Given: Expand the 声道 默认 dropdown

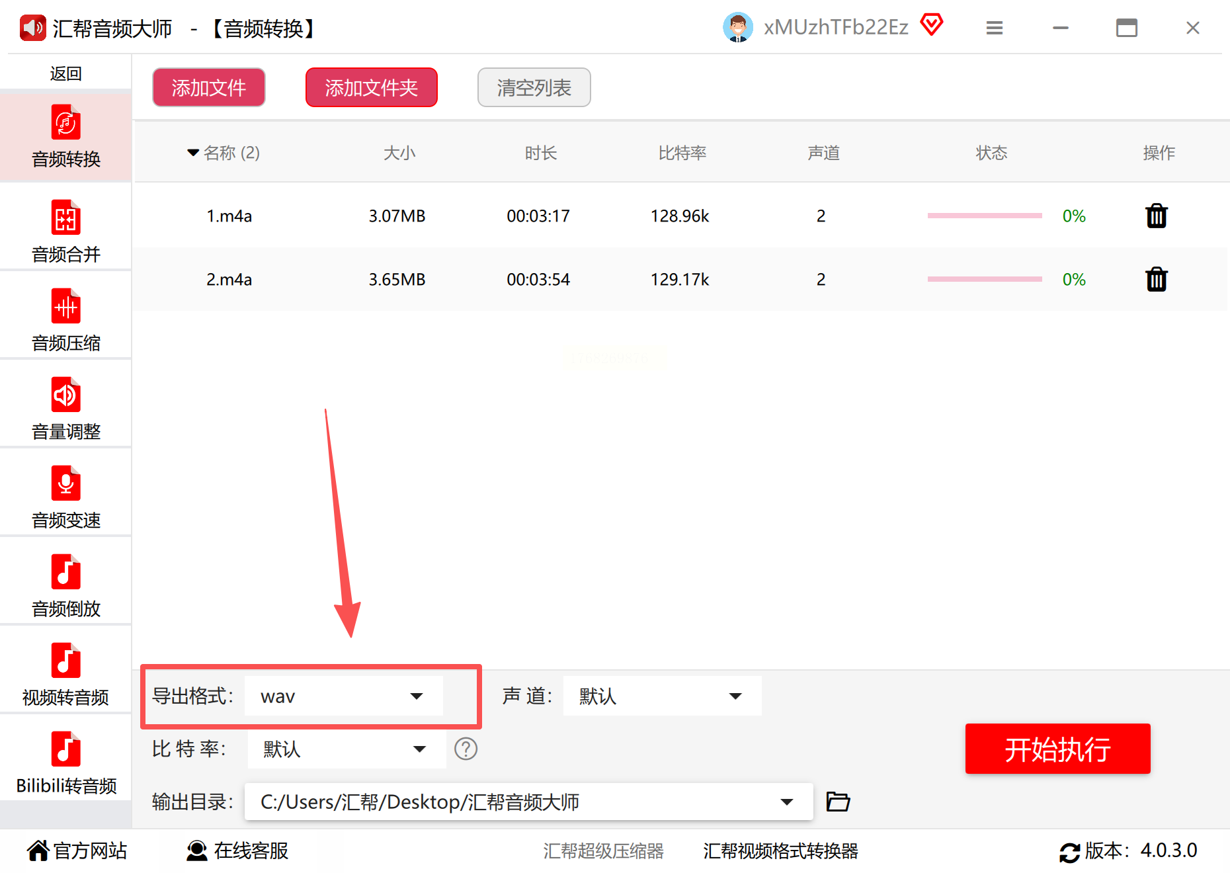Looking at the screenshot, I should (663, 696).
